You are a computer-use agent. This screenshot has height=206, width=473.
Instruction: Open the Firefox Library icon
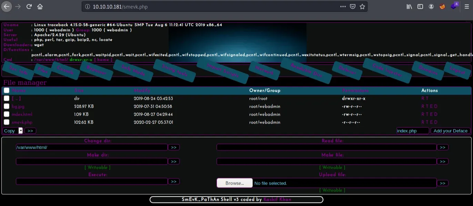coord(409,7)
